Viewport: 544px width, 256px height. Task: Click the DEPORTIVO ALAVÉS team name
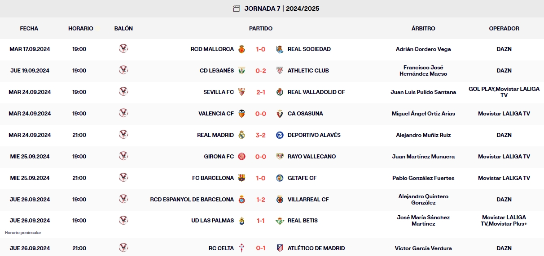point(314,135)
